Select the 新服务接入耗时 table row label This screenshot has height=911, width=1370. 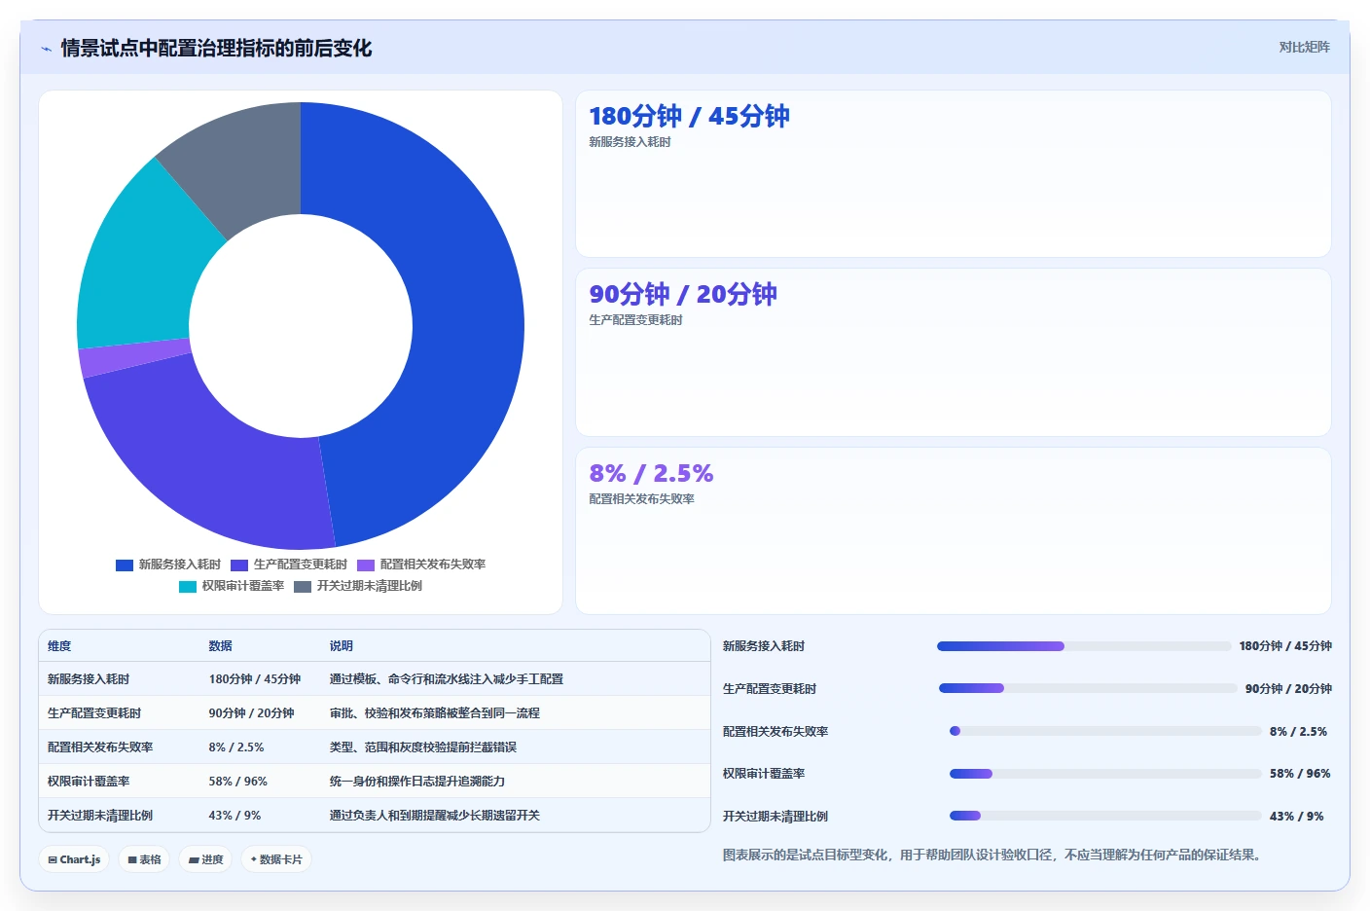[x=89, y=679]
